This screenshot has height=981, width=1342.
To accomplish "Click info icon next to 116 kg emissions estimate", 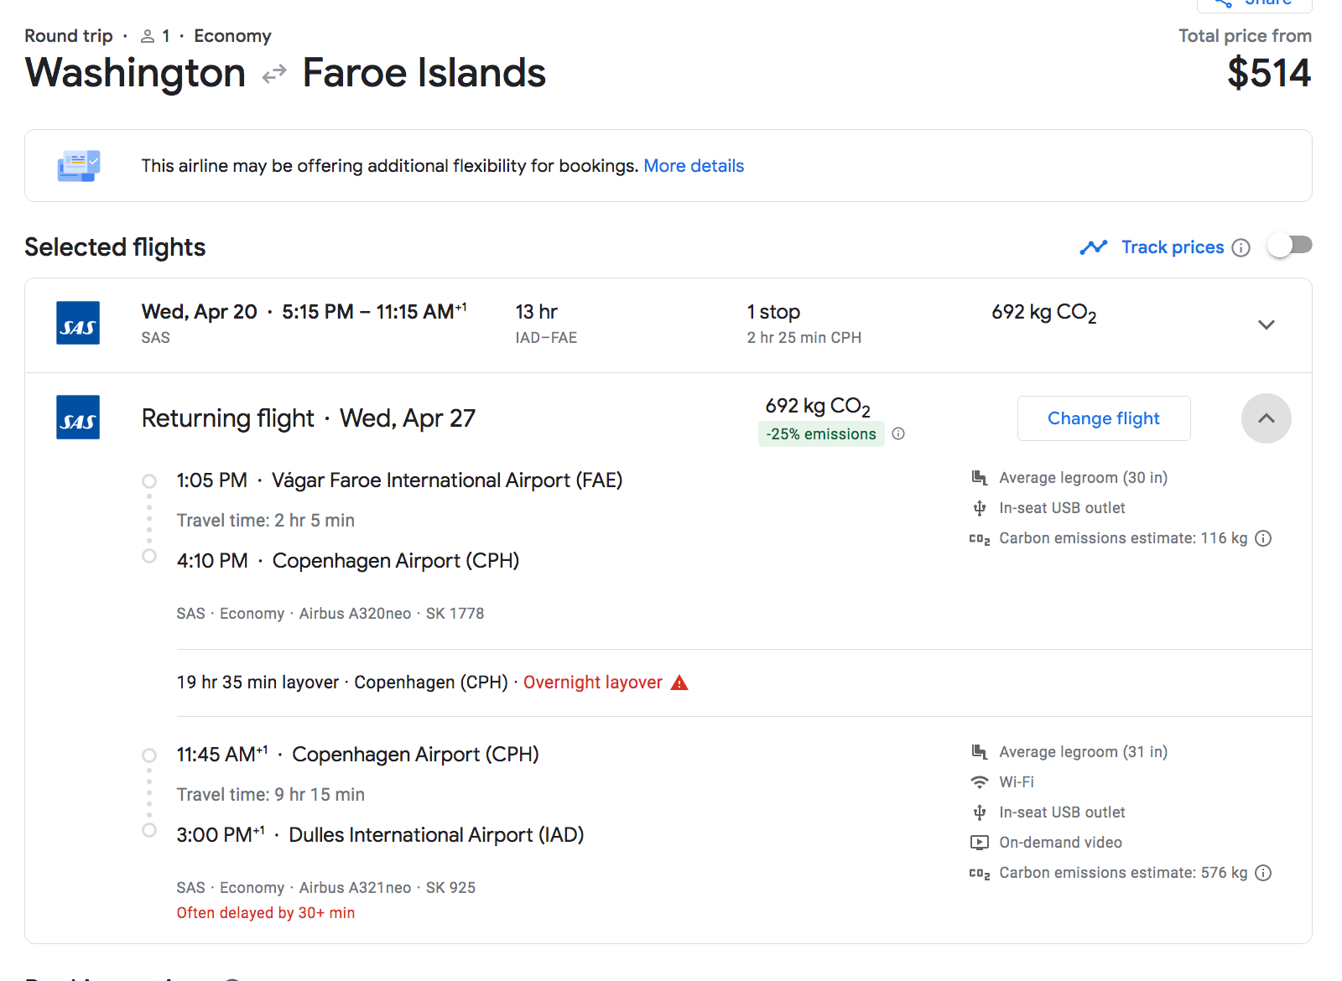I will point(1263,538).
